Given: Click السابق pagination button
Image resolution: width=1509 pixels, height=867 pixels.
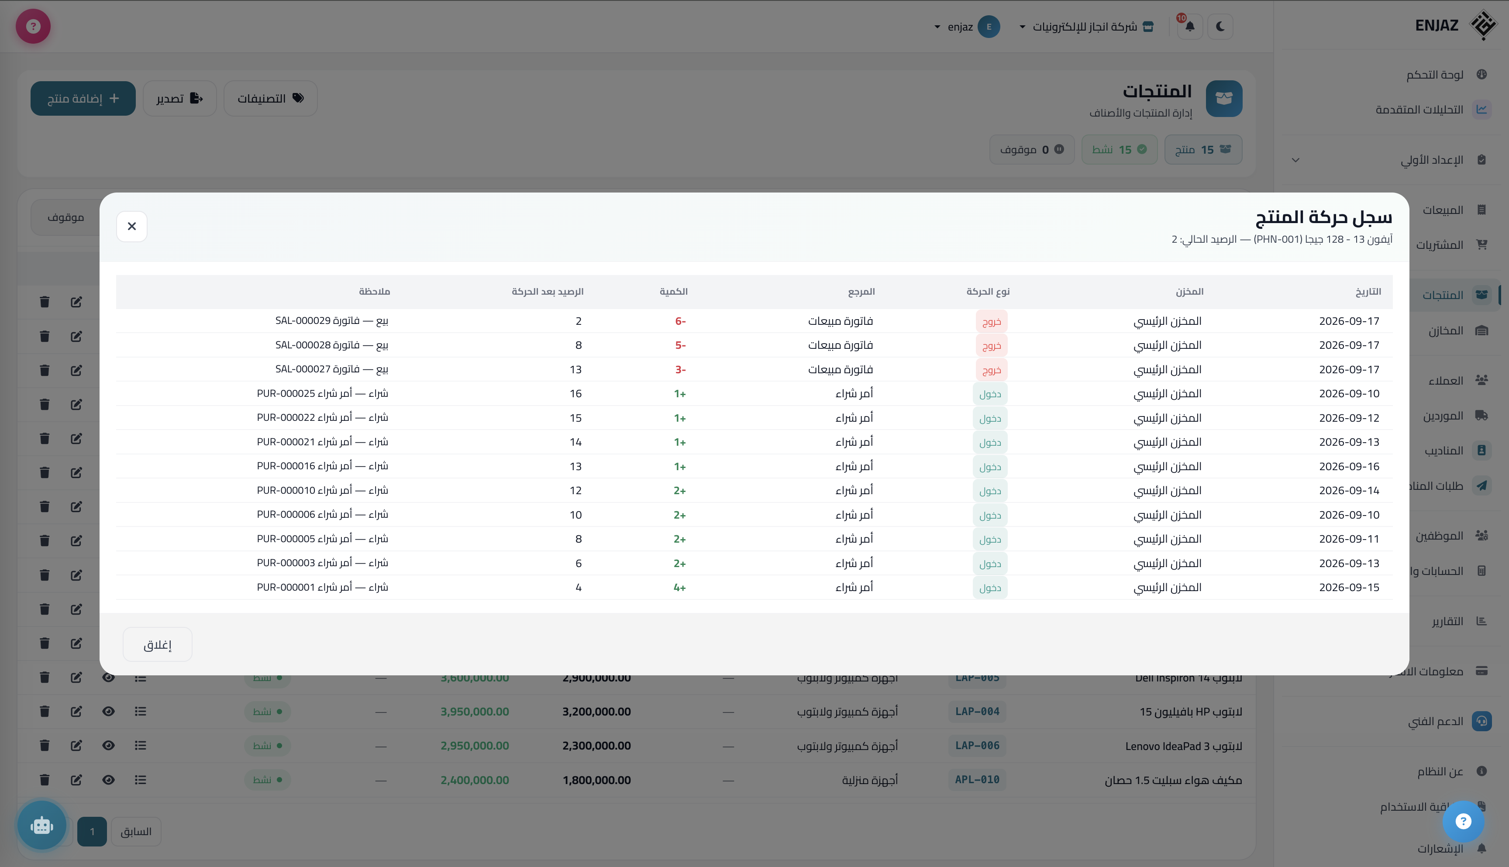Looking at the screenshot, I should click(136, 831).
